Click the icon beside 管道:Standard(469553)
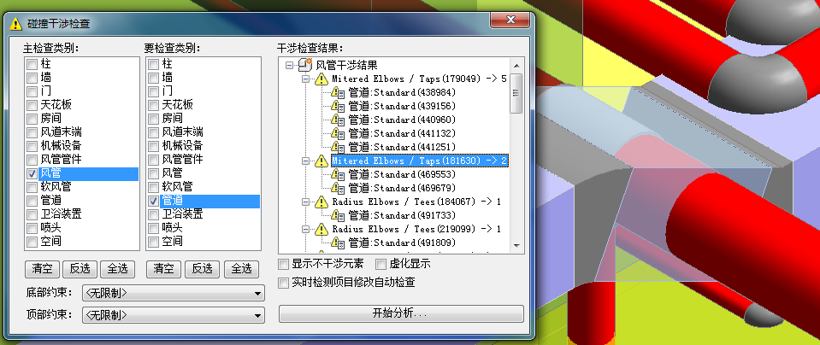 (x=337, y=174)
